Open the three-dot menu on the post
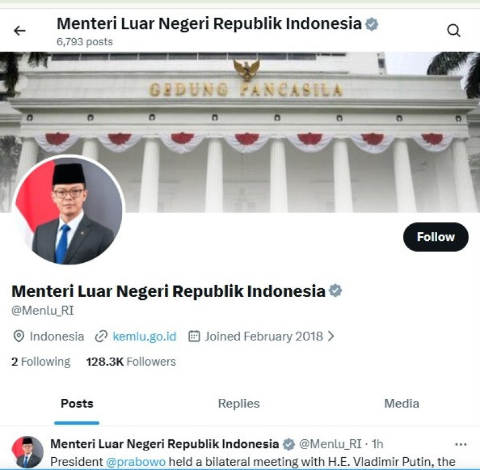Viewport: 480px width, 470px height. (461, 444)
